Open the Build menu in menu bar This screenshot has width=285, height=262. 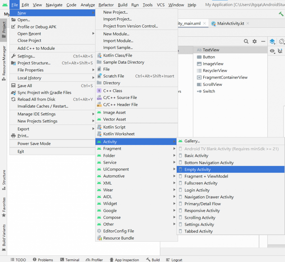tap(122, 5)
